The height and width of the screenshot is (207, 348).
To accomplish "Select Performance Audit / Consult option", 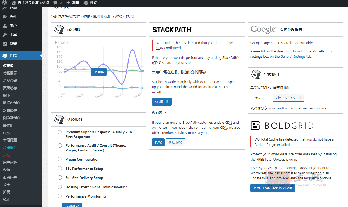I will pyautogui.click(x=60, y=145).
